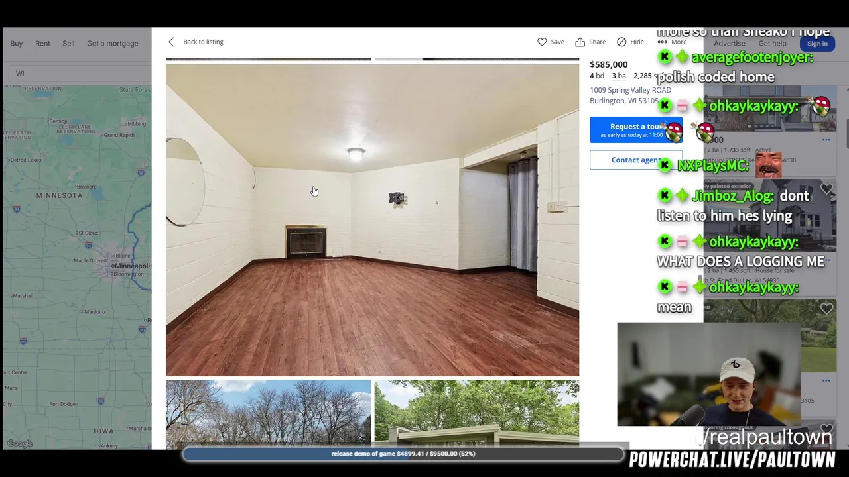Image resolution: width=849 pixels, height=477 pixels.
Task: Open the More options three-dot icon
Action: [662, 42]
